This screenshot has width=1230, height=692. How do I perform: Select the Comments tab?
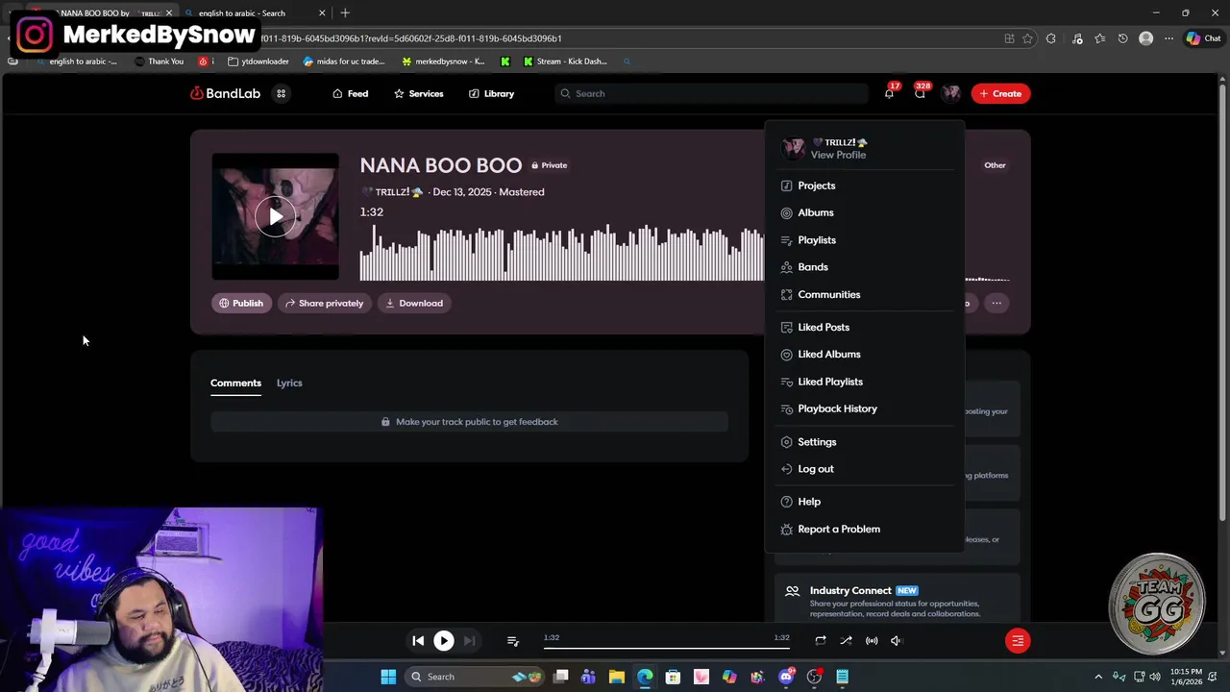click(235, 383)
